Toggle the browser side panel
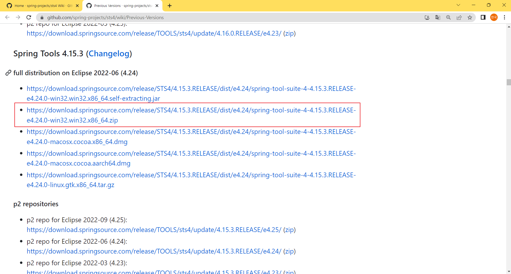This screenshot has width=511, height=274. (x=483, y=17)
